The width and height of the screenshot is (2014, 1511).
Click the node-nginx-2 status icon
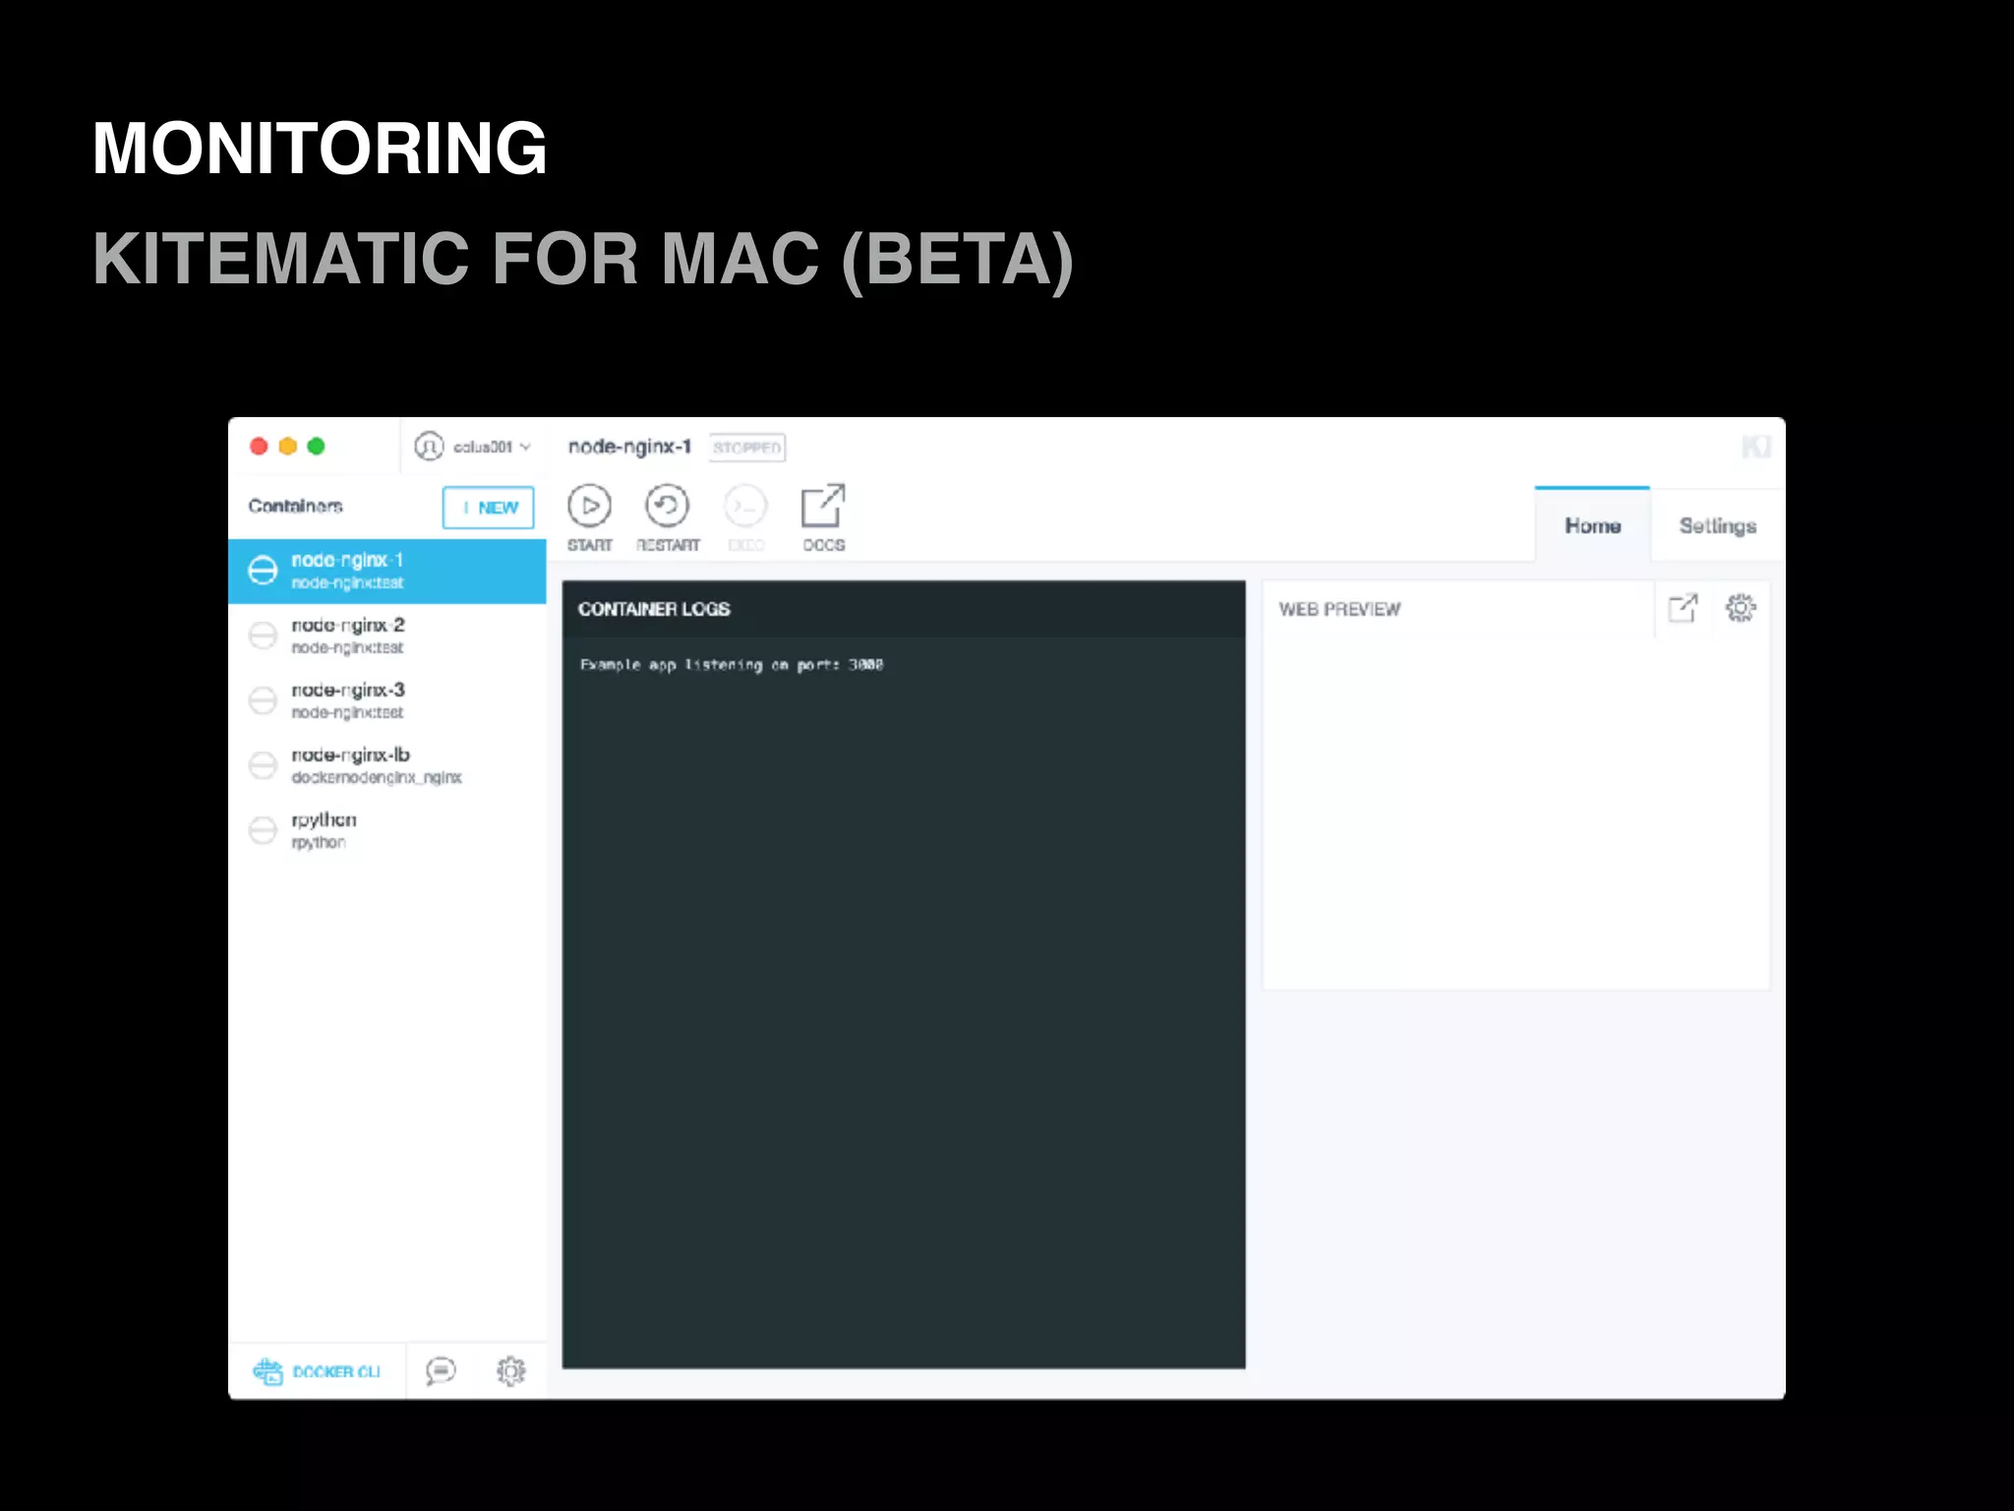coord(263,635)
